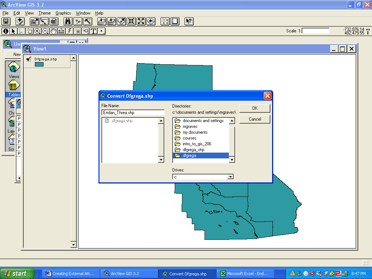Click the context Help pointer icon
This screenshot has height=279, width=372.
[189, 21]
